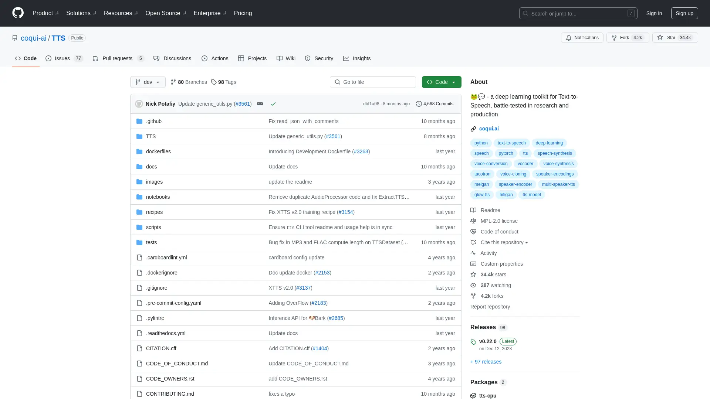Expand the dev branch selector dropdown
This screenshot has height=399, width=710.
click(148, 82)
